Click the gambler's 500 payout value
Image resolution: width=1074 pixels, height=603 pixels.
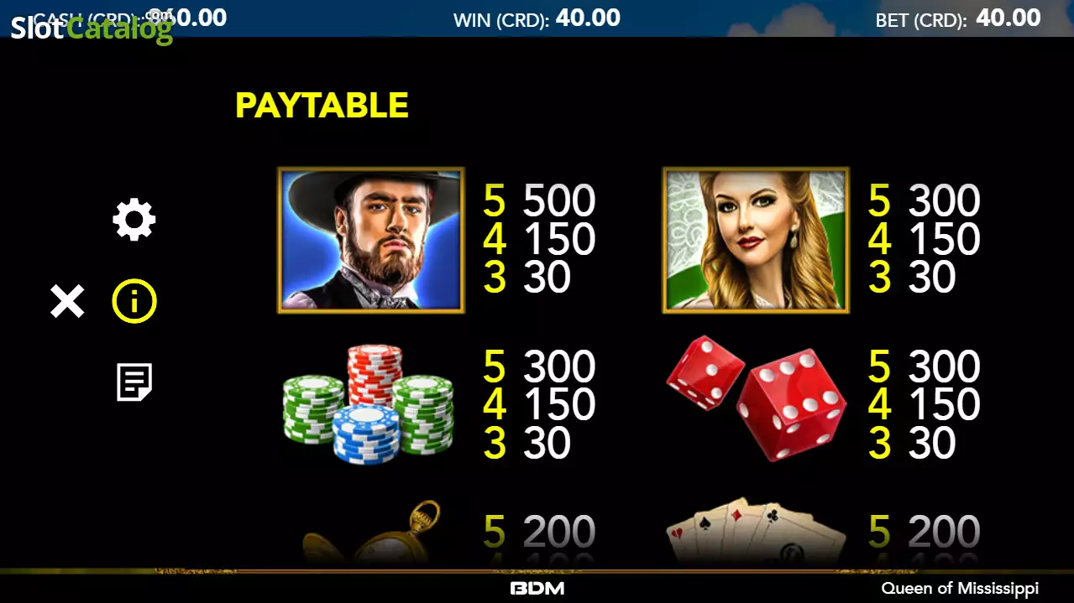click(559, 201)
